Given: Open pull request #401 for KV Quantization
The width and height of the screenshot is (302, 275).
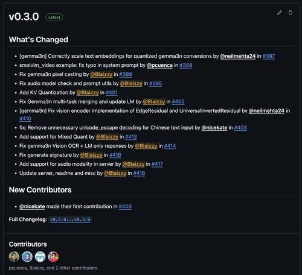Looking at the screenshot, I should pyautogui.click(x=112, y=92).
